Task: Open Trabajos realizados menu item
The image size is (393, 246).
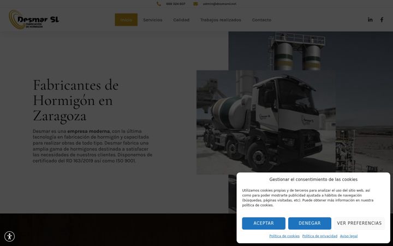Action: click(x=221, y=20)
